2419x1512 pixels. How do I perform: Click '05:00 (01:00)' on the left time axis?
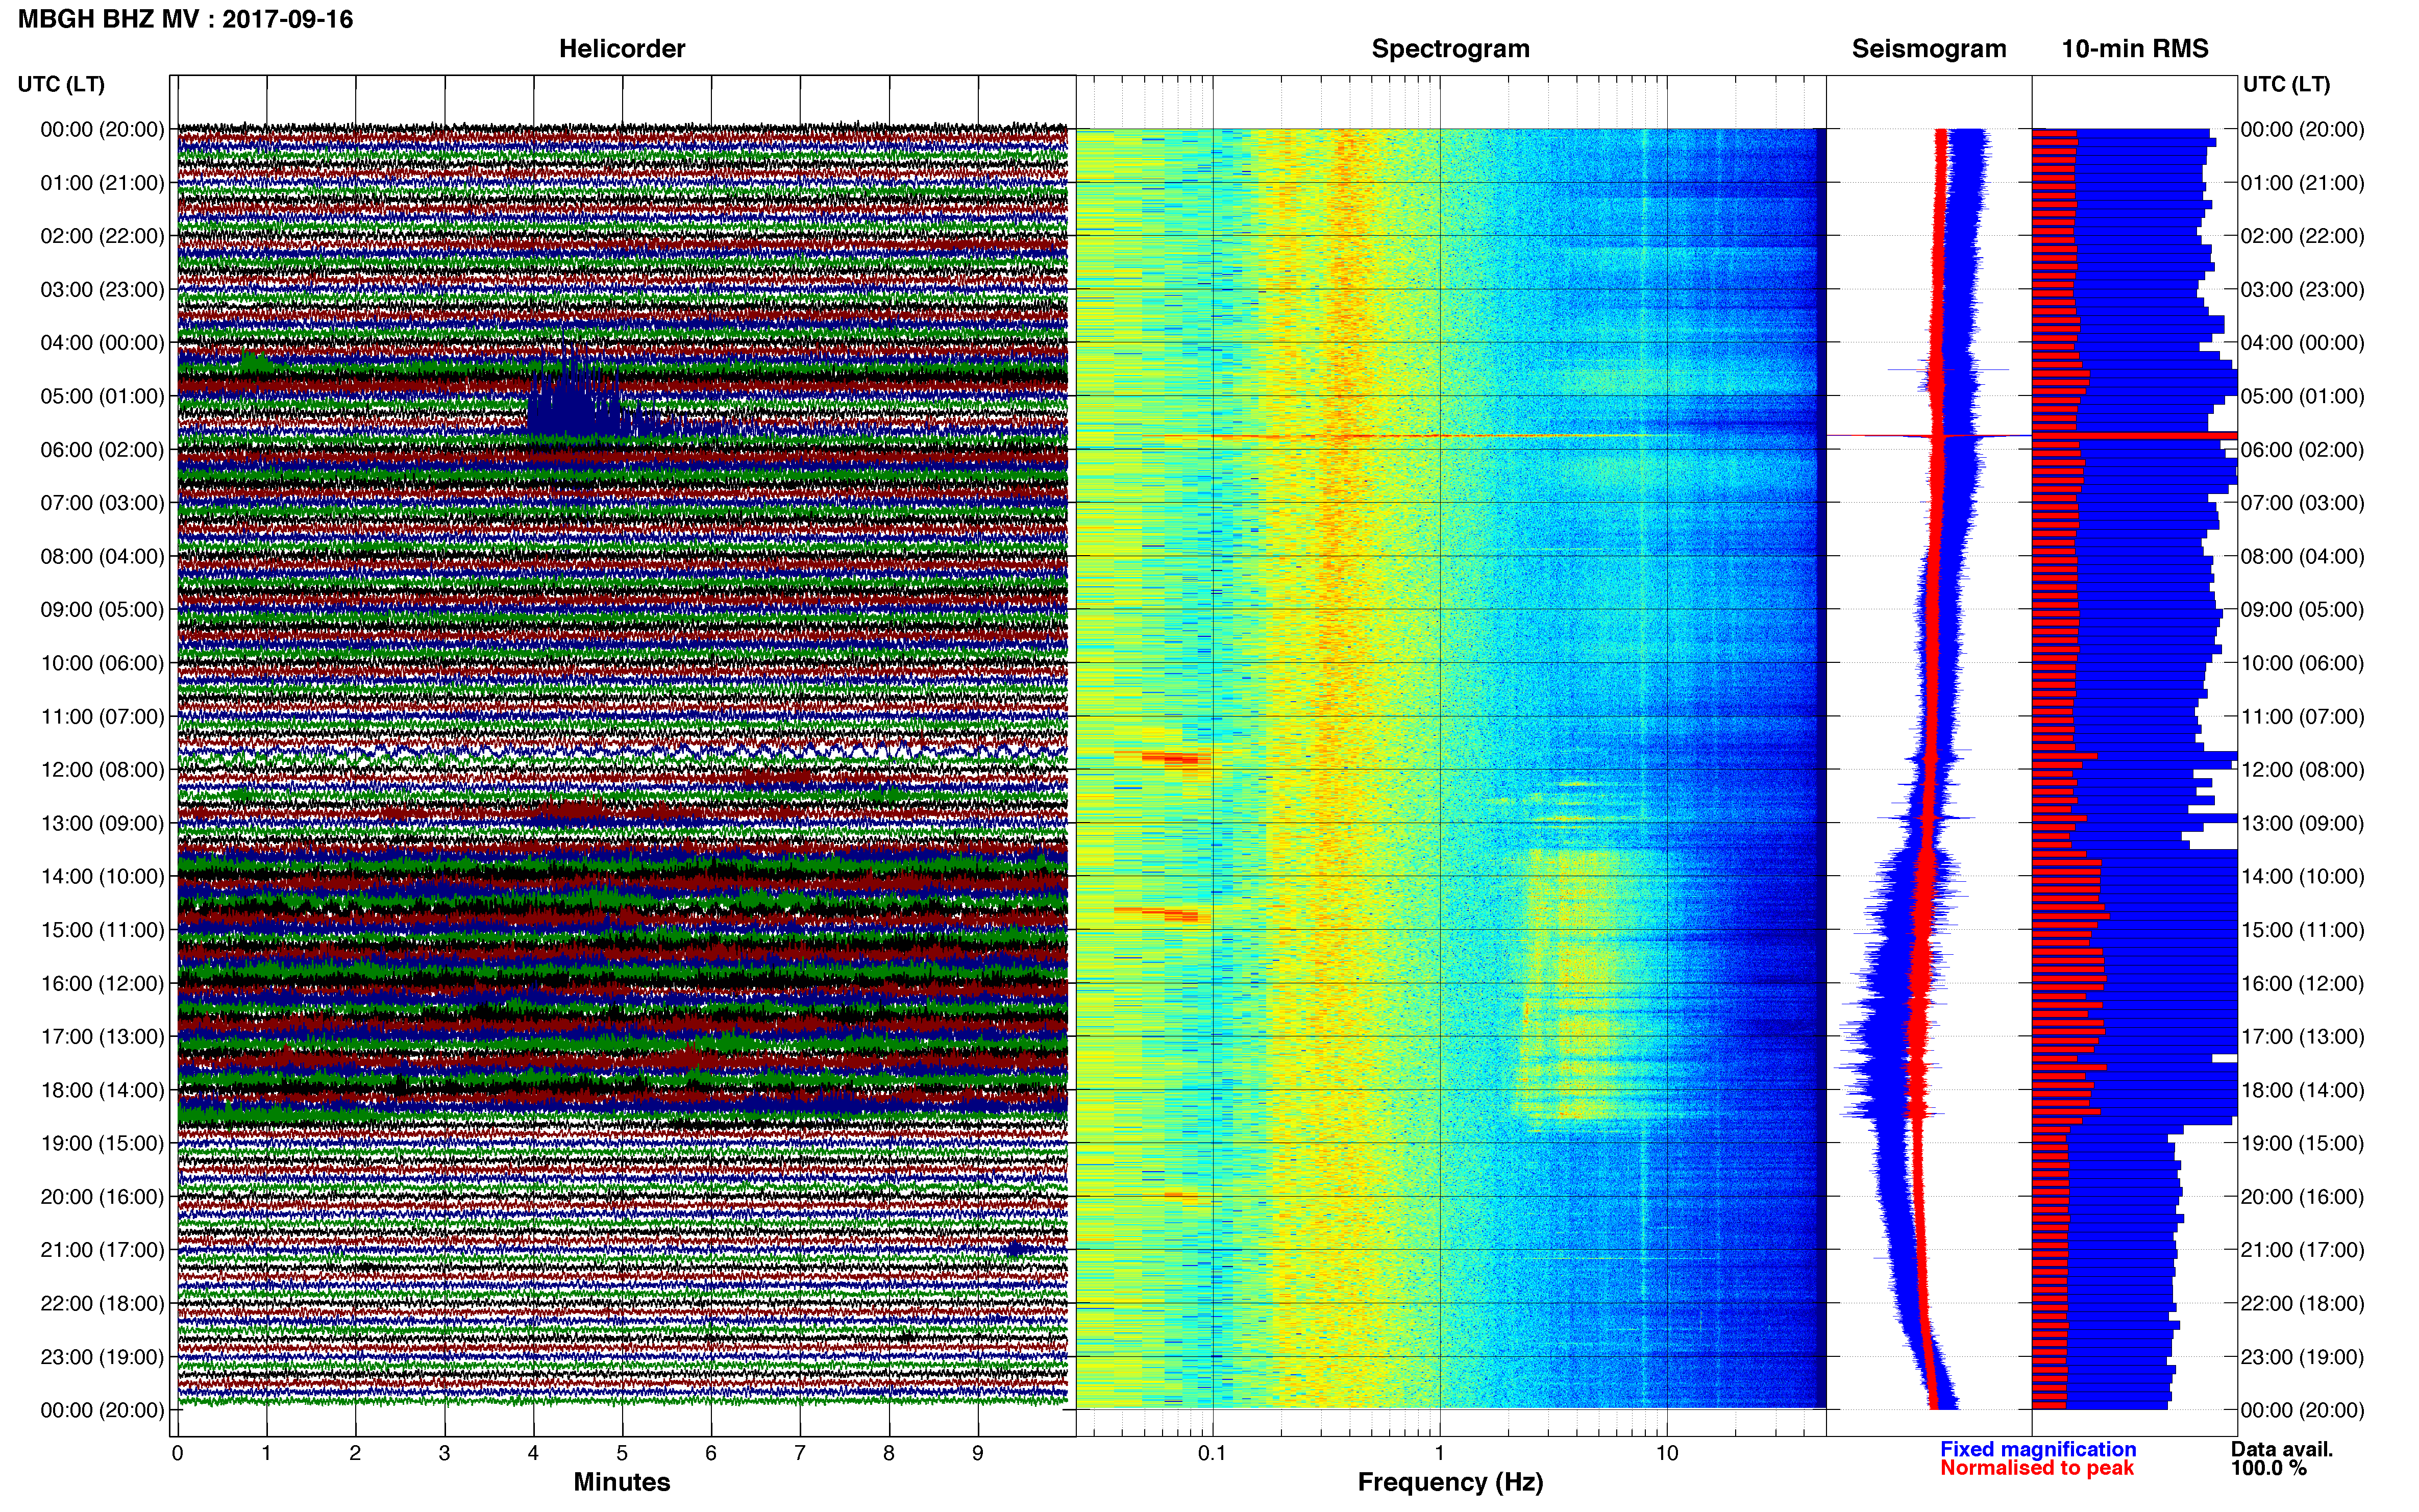coord(102,396)
